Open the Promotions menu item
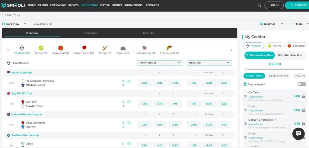Screen dimensions: 309x148 click(x=133, y=5)
